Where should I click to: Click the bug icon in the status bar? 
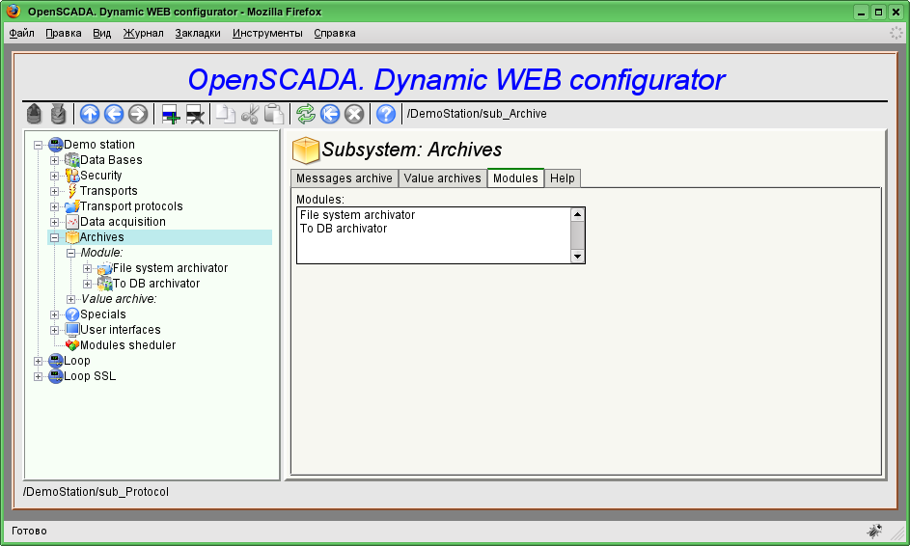point(874,531)
